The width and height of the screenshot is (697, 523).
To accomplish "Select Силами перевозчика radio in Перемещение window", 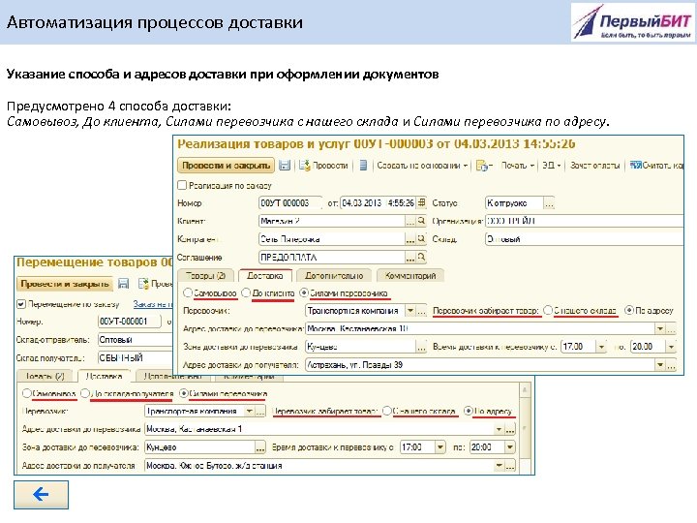I will tap(183, 393).
